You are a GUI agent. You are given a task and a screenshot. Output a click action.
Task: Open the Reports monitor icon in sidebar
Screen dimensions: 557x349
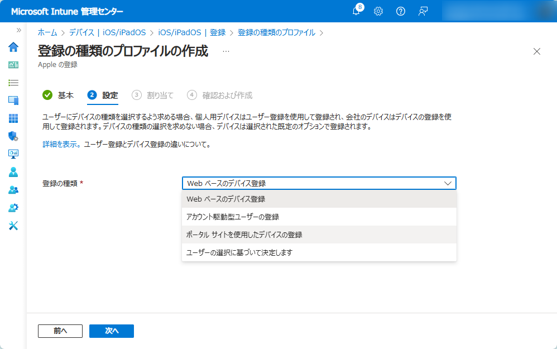tap(13, 154)
